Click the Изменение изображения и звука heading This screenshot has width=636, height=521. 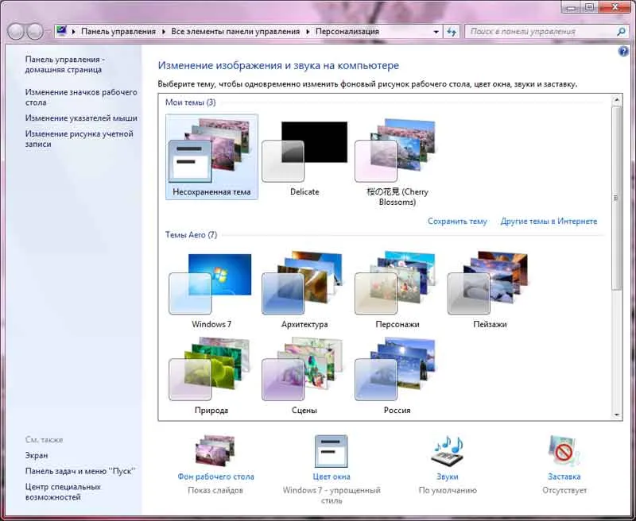click(278, 66)
